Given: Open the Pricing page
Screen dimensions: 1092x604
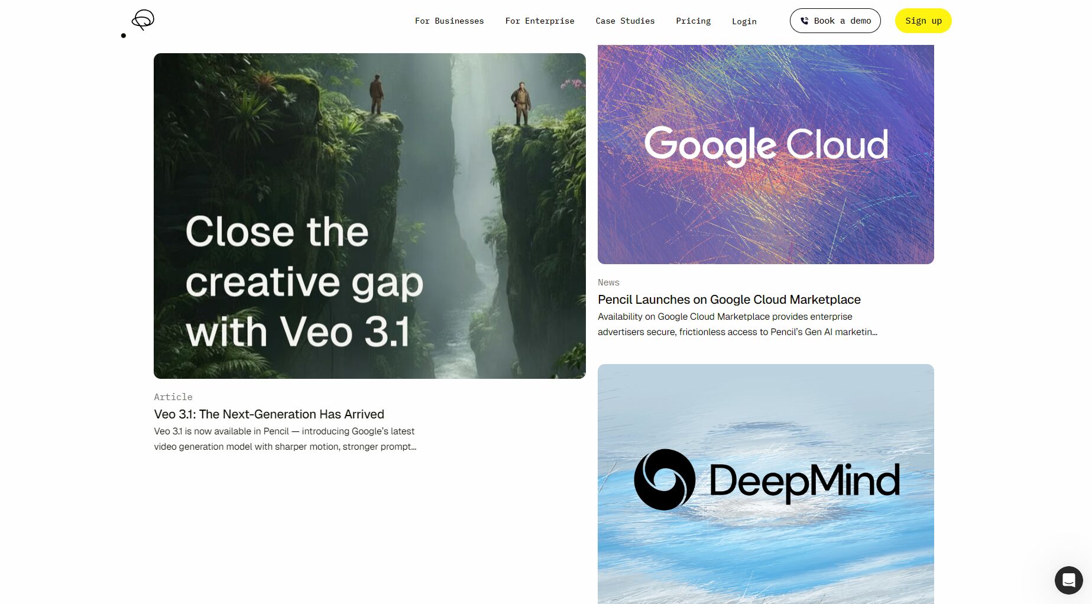Looking at the screenshot, I should coord(693,21).
